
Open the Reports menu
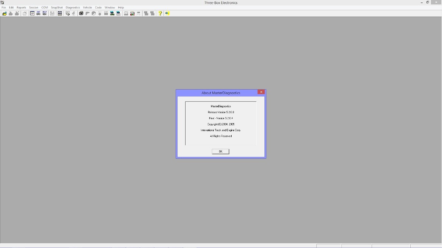(x=21, y=7)
